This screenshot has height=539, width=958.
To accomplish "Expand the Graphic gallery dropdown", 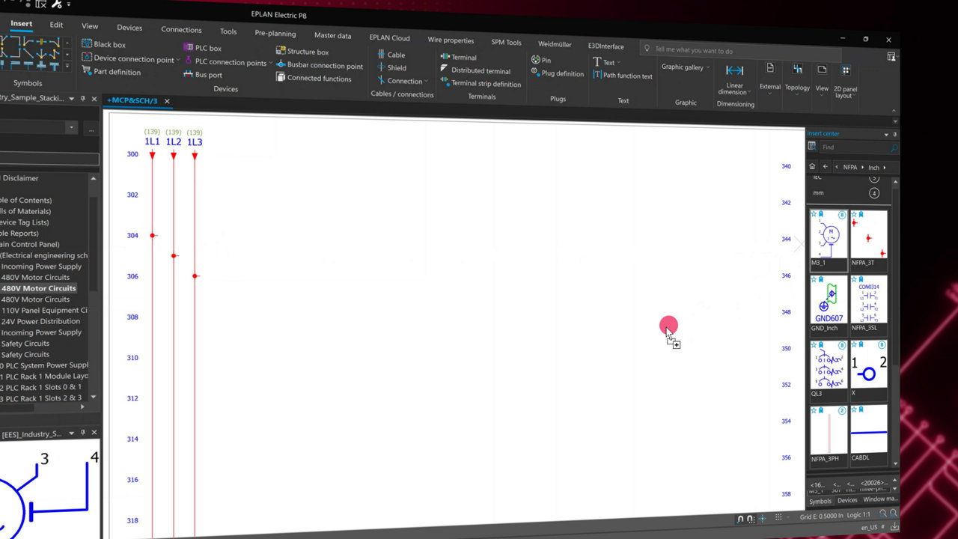I will click(x=707, y=67).
